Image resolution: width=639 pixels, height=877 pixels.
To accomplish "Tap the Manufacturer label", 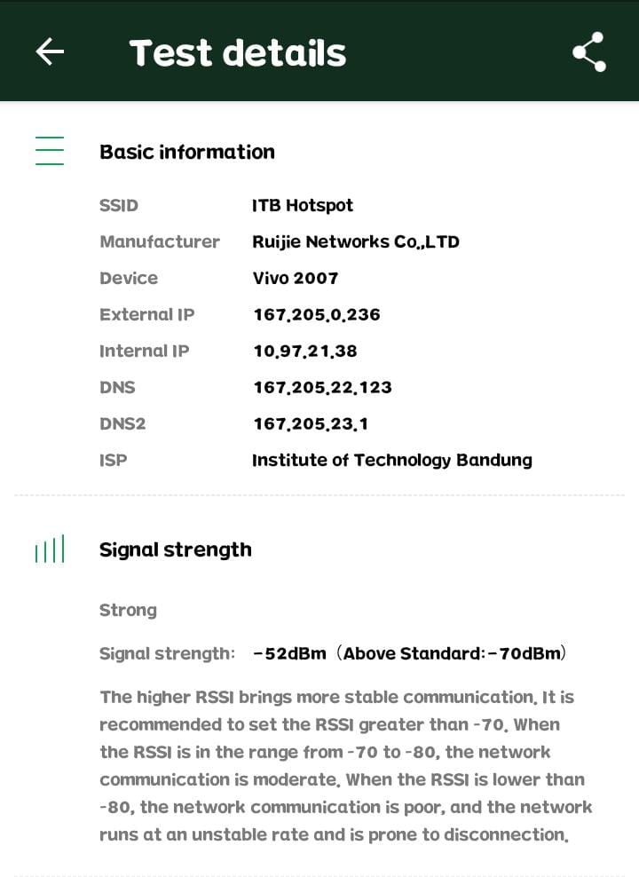I will [x=160, y=241].
